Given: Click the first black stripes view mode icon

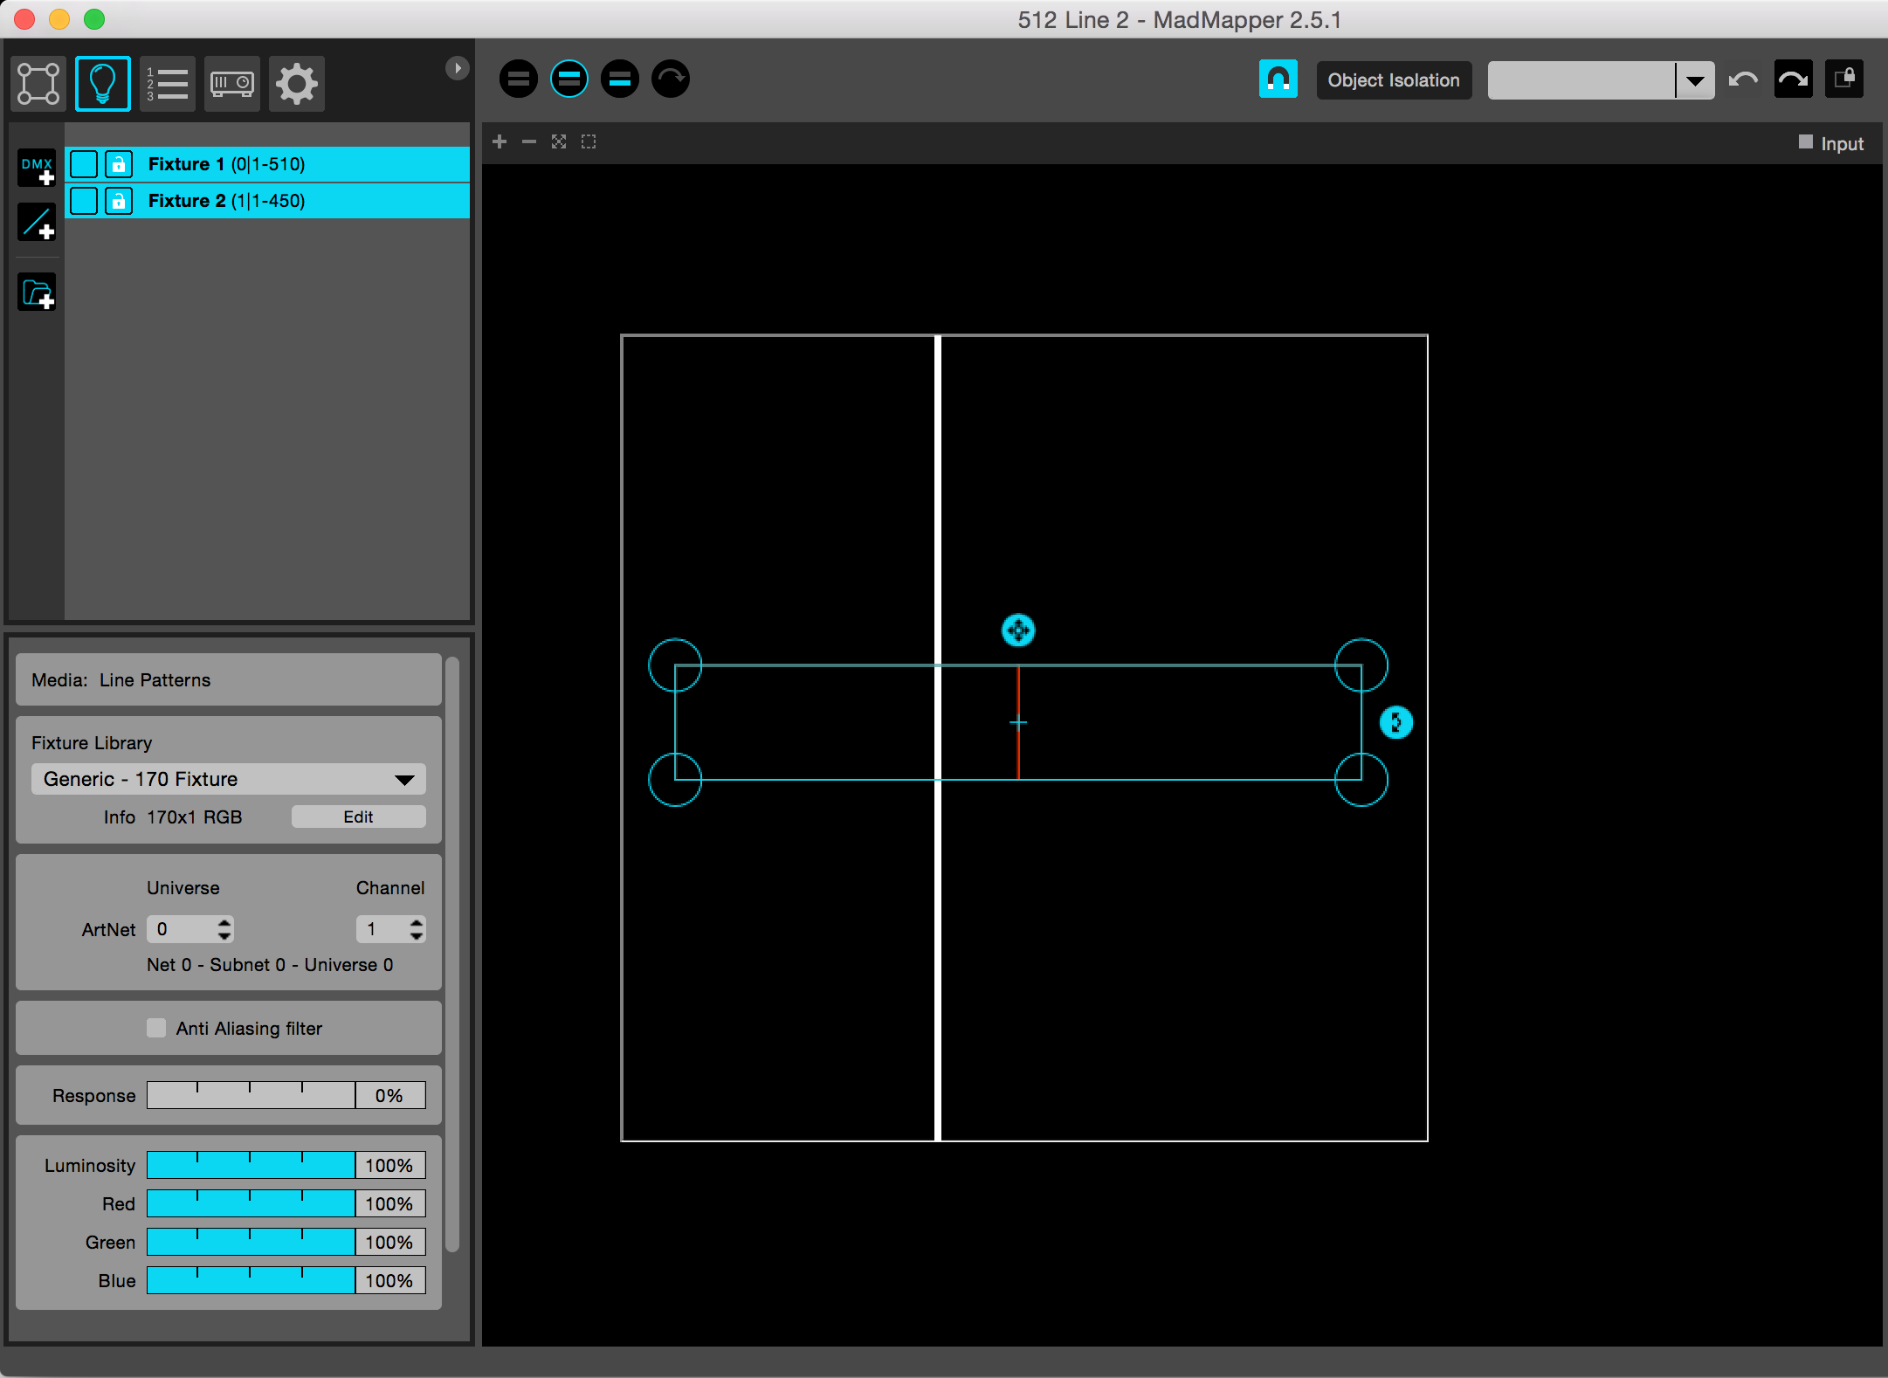Looking at the screenshot, I should pos(519,79).
